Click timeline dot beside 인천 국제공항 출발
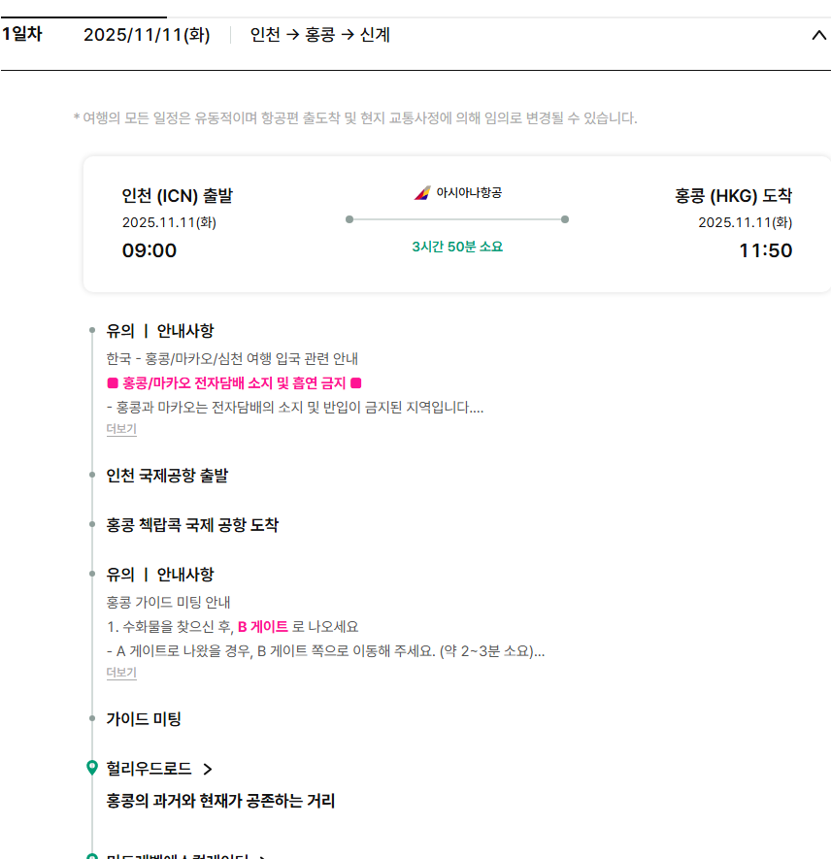The width and height of the screenshot is (831, 859). pyautogui.click(x=92, y=476)
